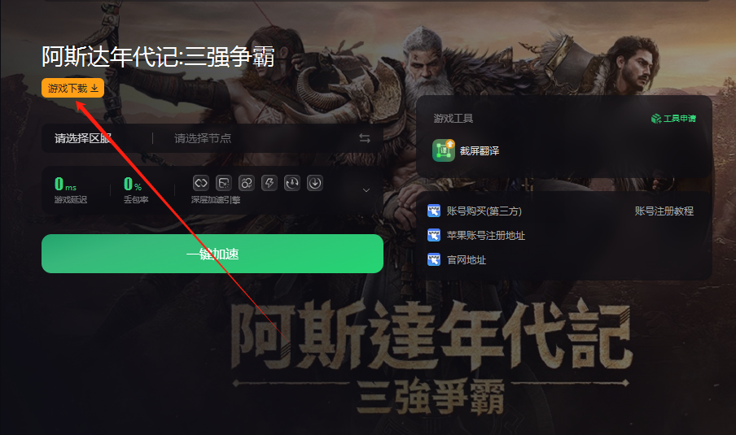The image size is (736, 435).
Task: Click the lightning bolt engine icon
Action: pyautogui.click(x=269, y=183)
